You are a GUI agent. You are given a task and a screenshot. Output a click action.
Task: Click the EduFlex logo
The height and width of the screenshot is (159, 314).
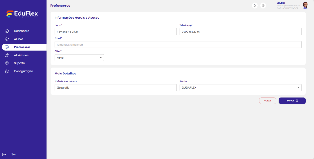tap(23, 14)
